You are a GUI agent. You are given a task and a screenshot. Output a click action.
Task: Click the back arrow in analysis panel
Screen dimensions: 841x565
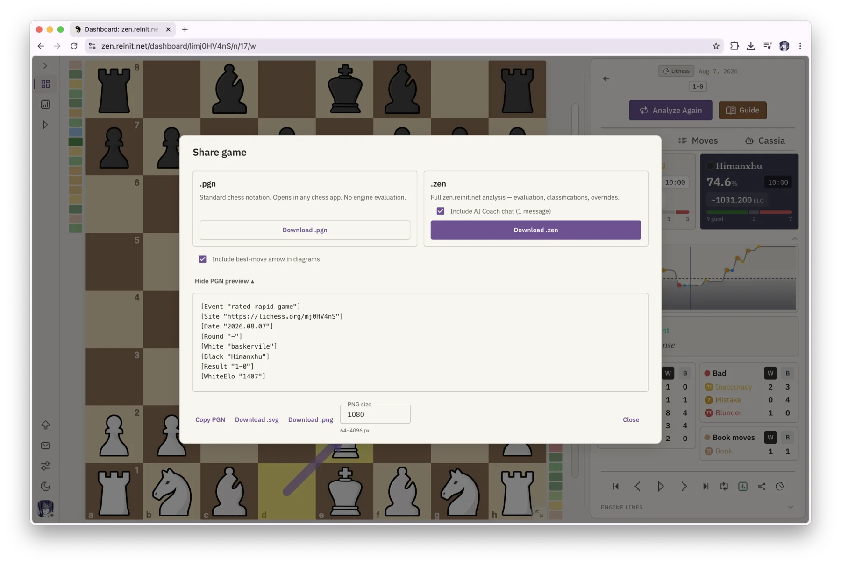[x=606, y=79]
